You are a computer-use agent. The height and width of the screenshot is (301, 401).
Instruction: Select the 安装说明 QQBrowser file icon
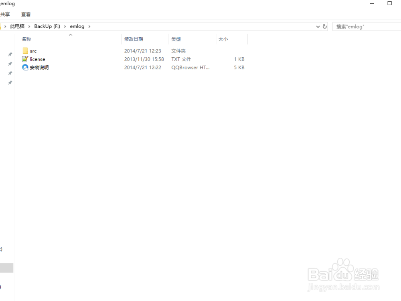pos(25,67)
